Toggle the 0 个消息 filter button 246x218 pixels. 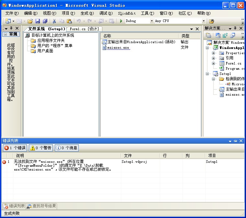pyautogui.click(x=67, y=148)
